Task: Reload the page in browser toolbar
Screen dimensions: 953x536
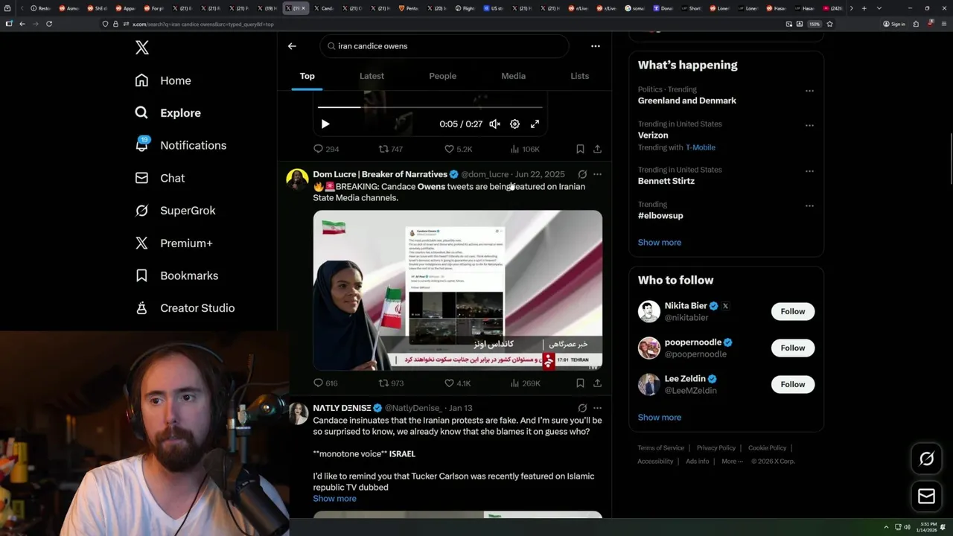Action: [x=49, y=24]
